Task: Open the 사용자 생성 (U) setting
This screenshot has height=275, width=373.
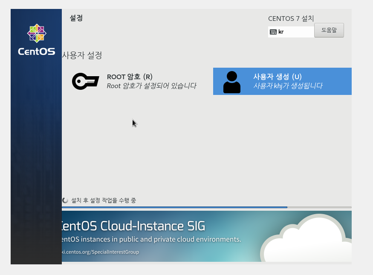Action: pos(282,81)
